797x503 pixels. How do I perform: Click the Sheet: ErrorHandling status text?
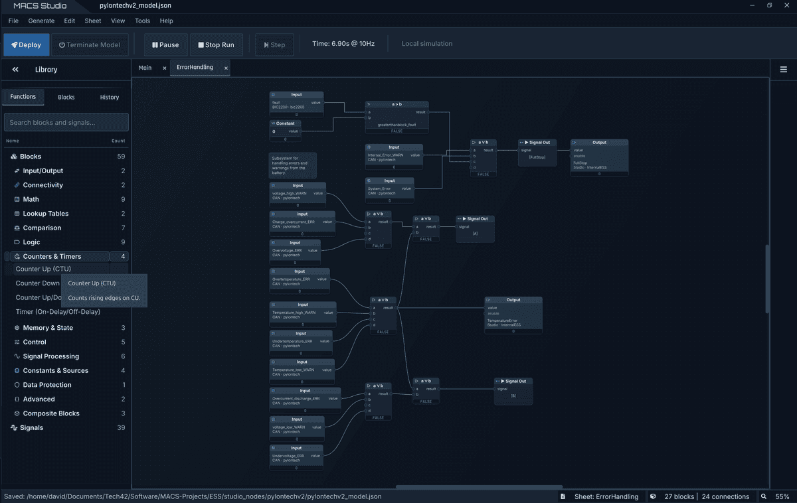click(605, 496)
